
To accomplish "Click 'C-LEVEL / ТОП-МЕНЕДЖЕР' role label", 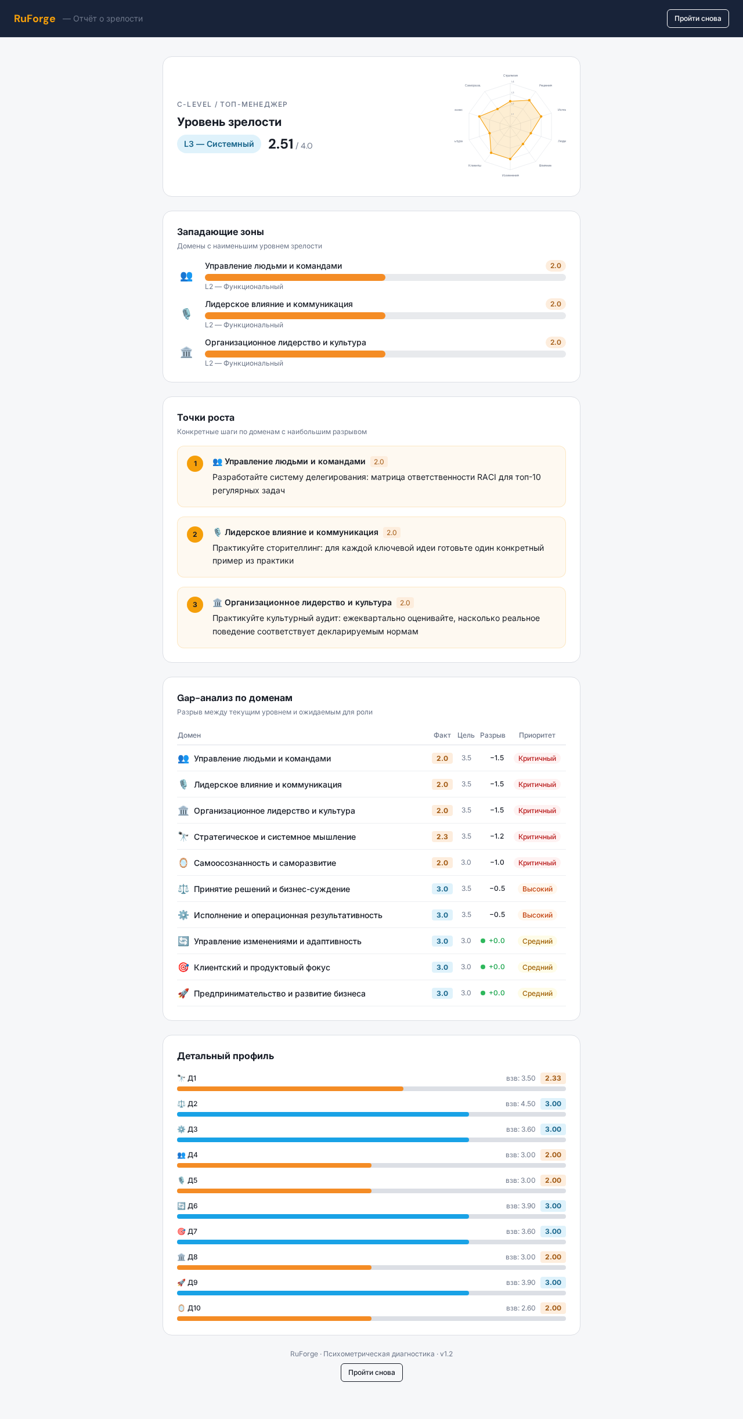I will point(232,104).
